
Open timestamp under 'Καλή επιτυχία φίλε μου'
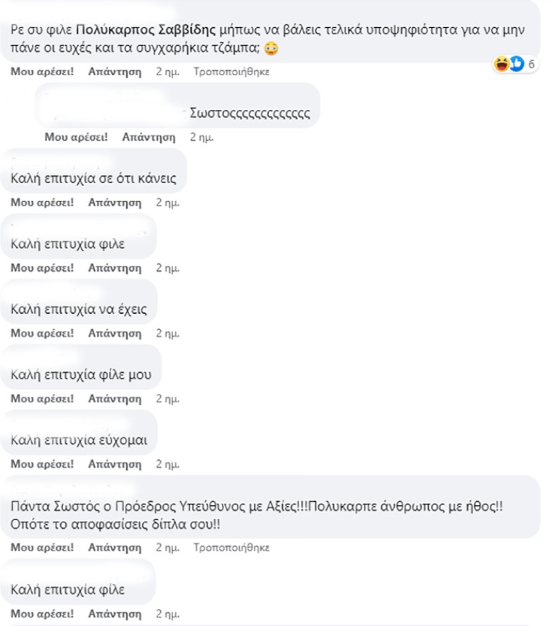point(168,398)
